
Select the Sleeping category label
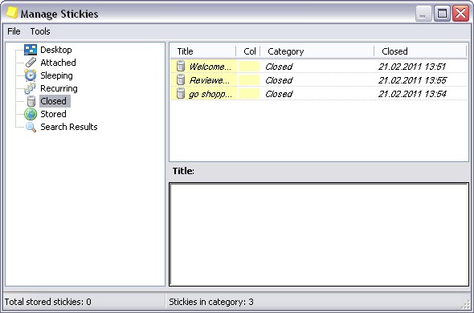[56, 75]
